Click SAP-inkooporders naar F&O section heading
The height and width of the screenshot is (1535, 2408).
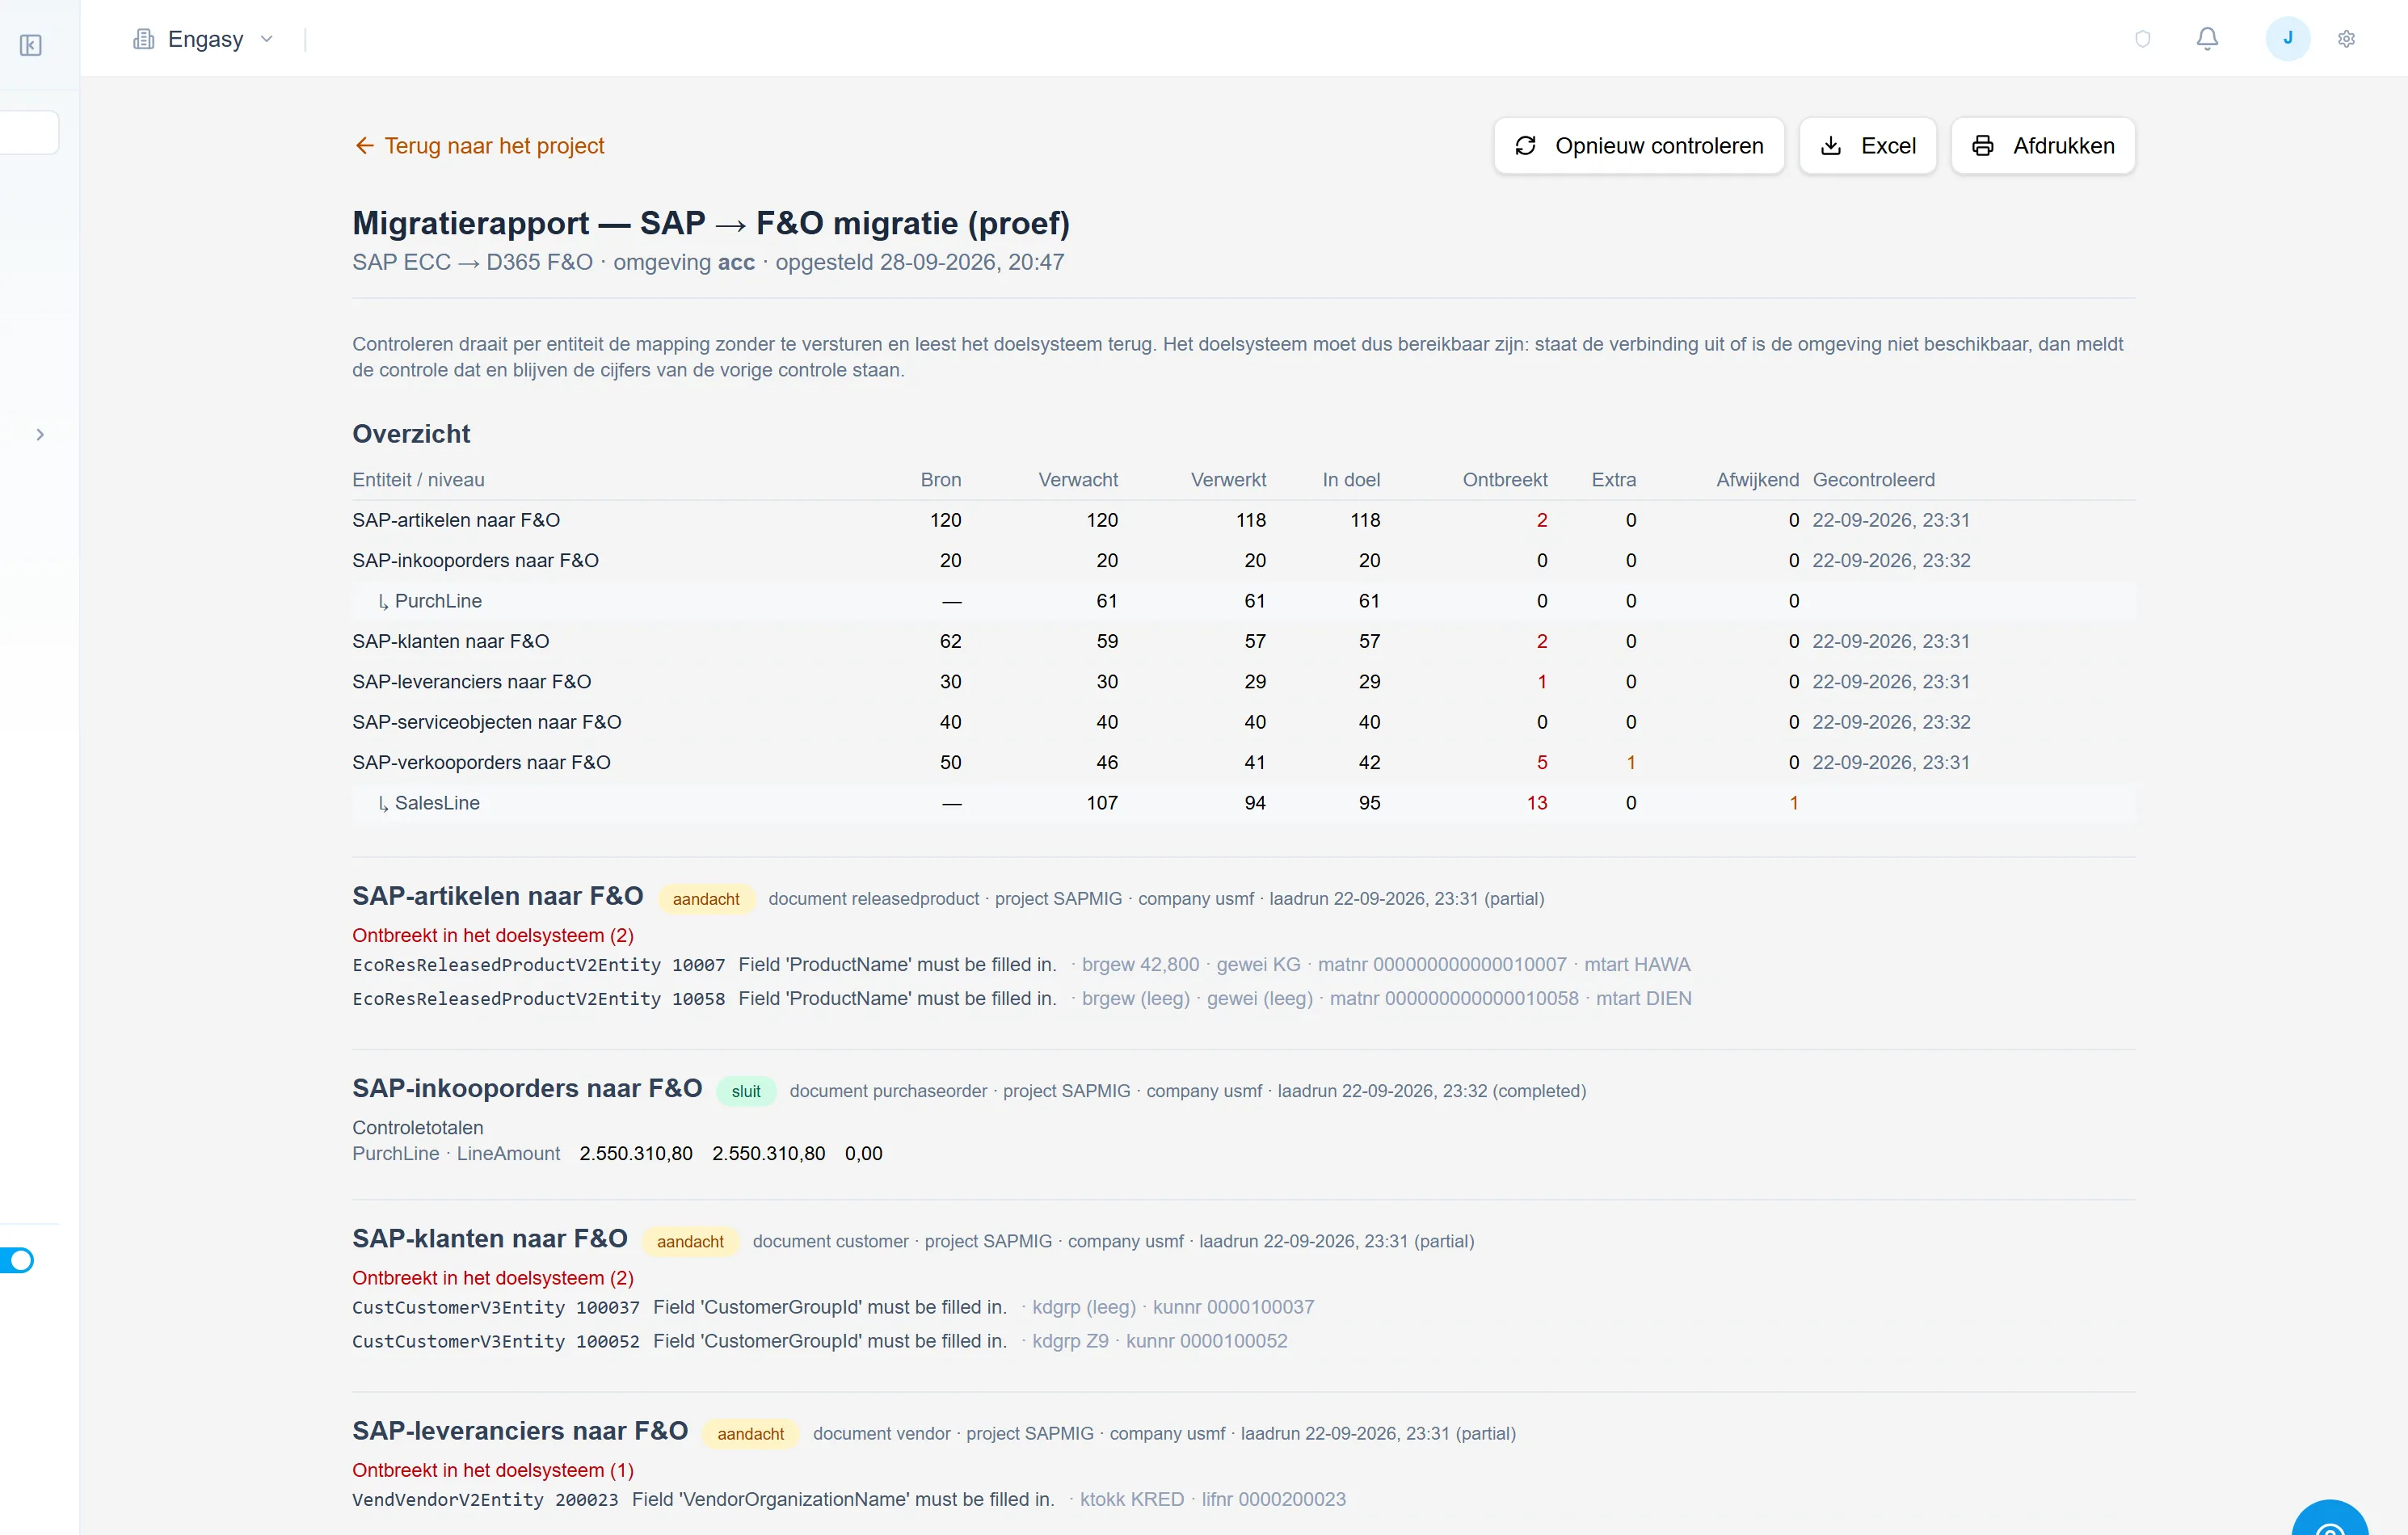(x=527, y=1088)
